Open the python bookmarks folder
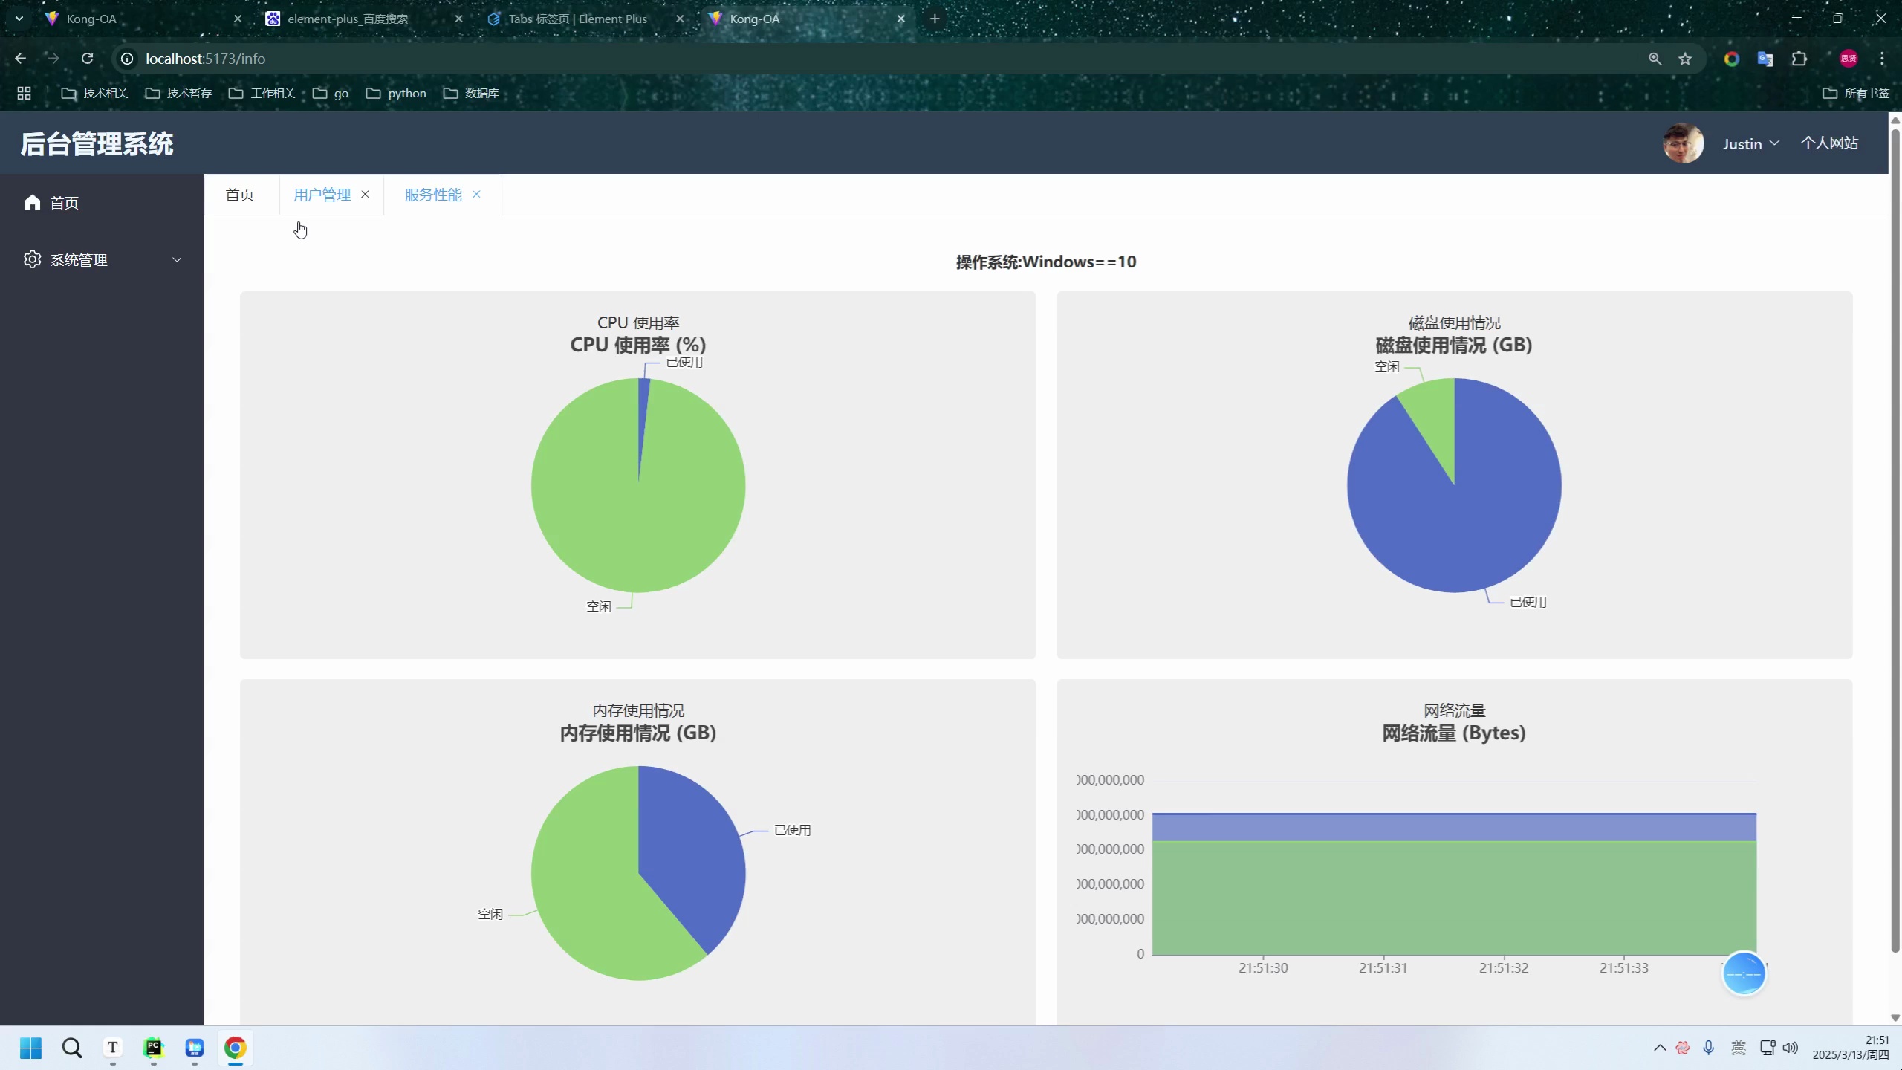This screenshot has height=1070, width=1902. tap(396, 93)
